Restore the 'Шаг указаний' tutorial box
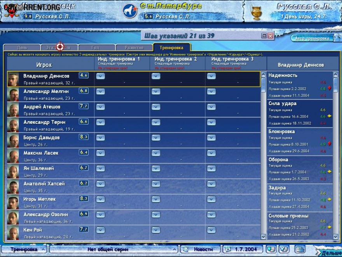This screenshot has height=257, width=342. pyautogui.click(x=264, y=35)
